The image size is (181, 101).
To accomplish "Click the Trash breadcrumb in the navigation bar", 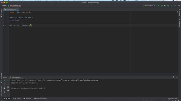I will click(x=4, y=6).
